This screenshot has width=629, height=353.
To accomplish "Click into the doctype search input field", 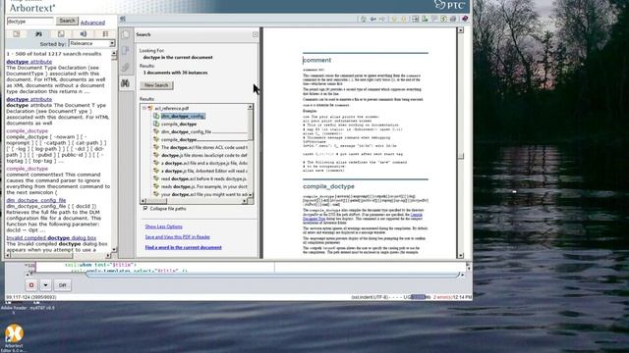I will (x=30, y=22).
